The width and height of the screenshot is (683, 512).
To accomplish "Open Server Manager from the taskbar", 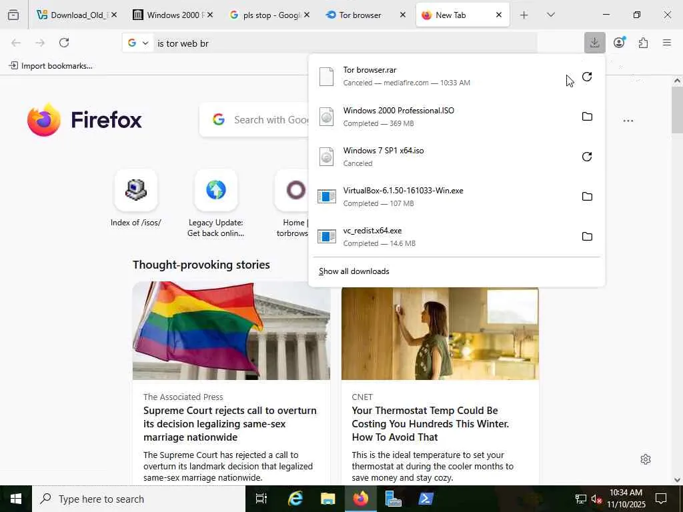I will coord(394,499).
